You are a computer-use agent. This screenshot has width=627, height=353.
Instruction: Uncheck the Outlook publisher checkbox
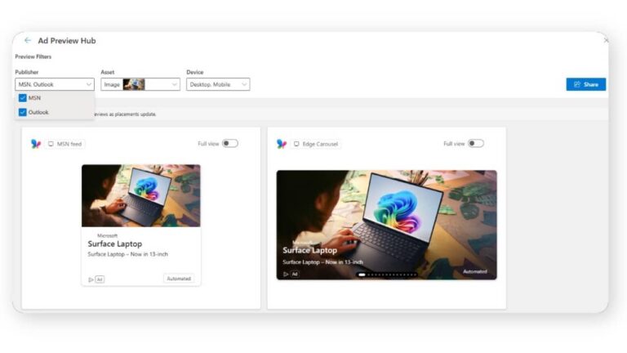click(22, 113)
